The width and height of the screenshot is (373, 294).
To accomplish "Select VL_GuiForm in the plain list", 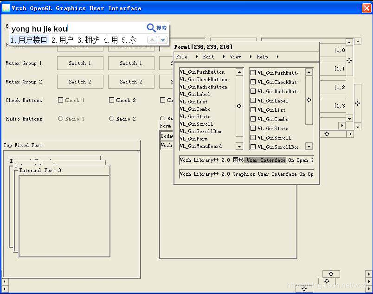I will 193,139.
